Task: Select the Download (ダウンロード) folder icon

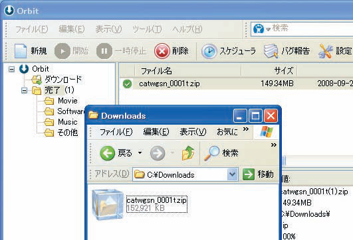Action: [37, 80]
